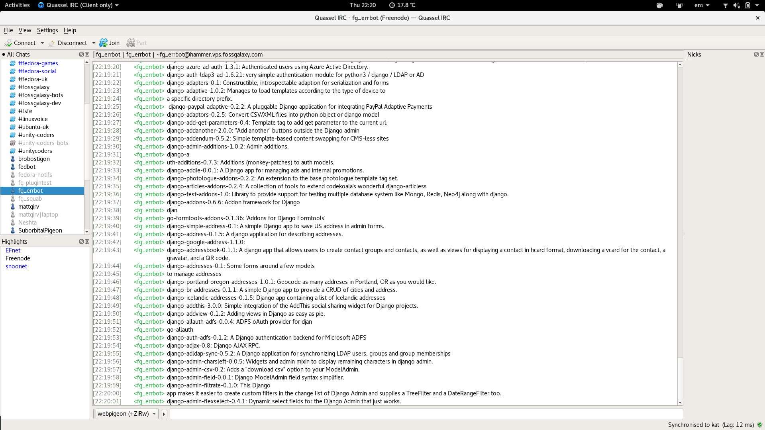Close the Nicks dock panel
This screenshot has height=430, width=765.
(762, 55)
